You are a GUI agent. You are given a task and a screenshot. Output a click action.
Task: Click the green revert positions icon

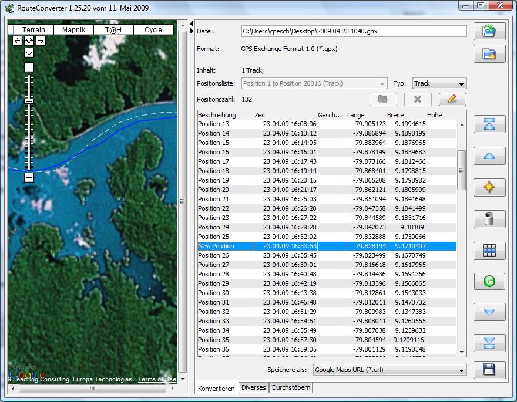[x=489, y=281]
